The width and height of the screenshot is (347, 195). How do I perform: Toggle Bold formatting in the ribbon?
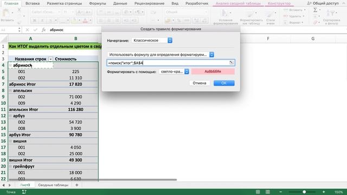(x=35, y=21)
